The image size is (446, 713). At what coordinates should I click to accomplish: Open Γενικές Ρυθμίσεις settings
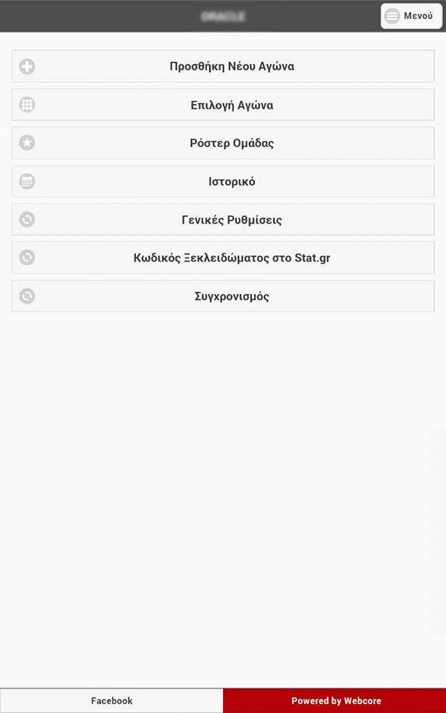(231, 220)
